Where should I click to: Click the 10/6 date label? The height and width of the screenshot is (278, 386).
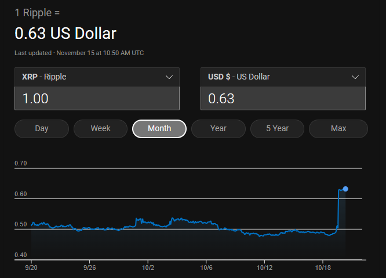(206, 268)
